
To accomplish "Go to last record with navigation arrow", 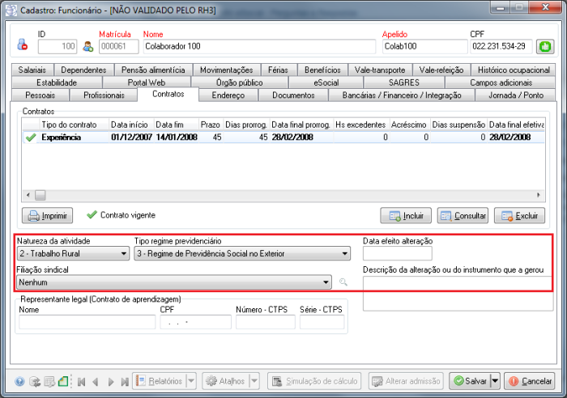I will pos(124,381).
